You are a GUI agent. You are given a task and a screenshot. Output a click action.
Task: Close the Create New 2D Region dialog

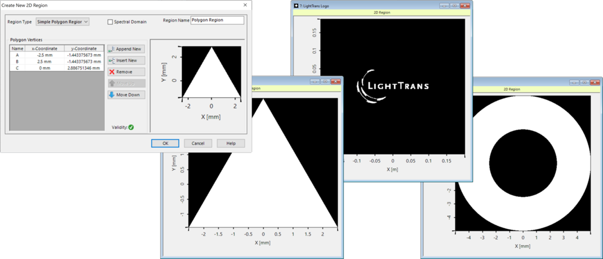[245, 5]
